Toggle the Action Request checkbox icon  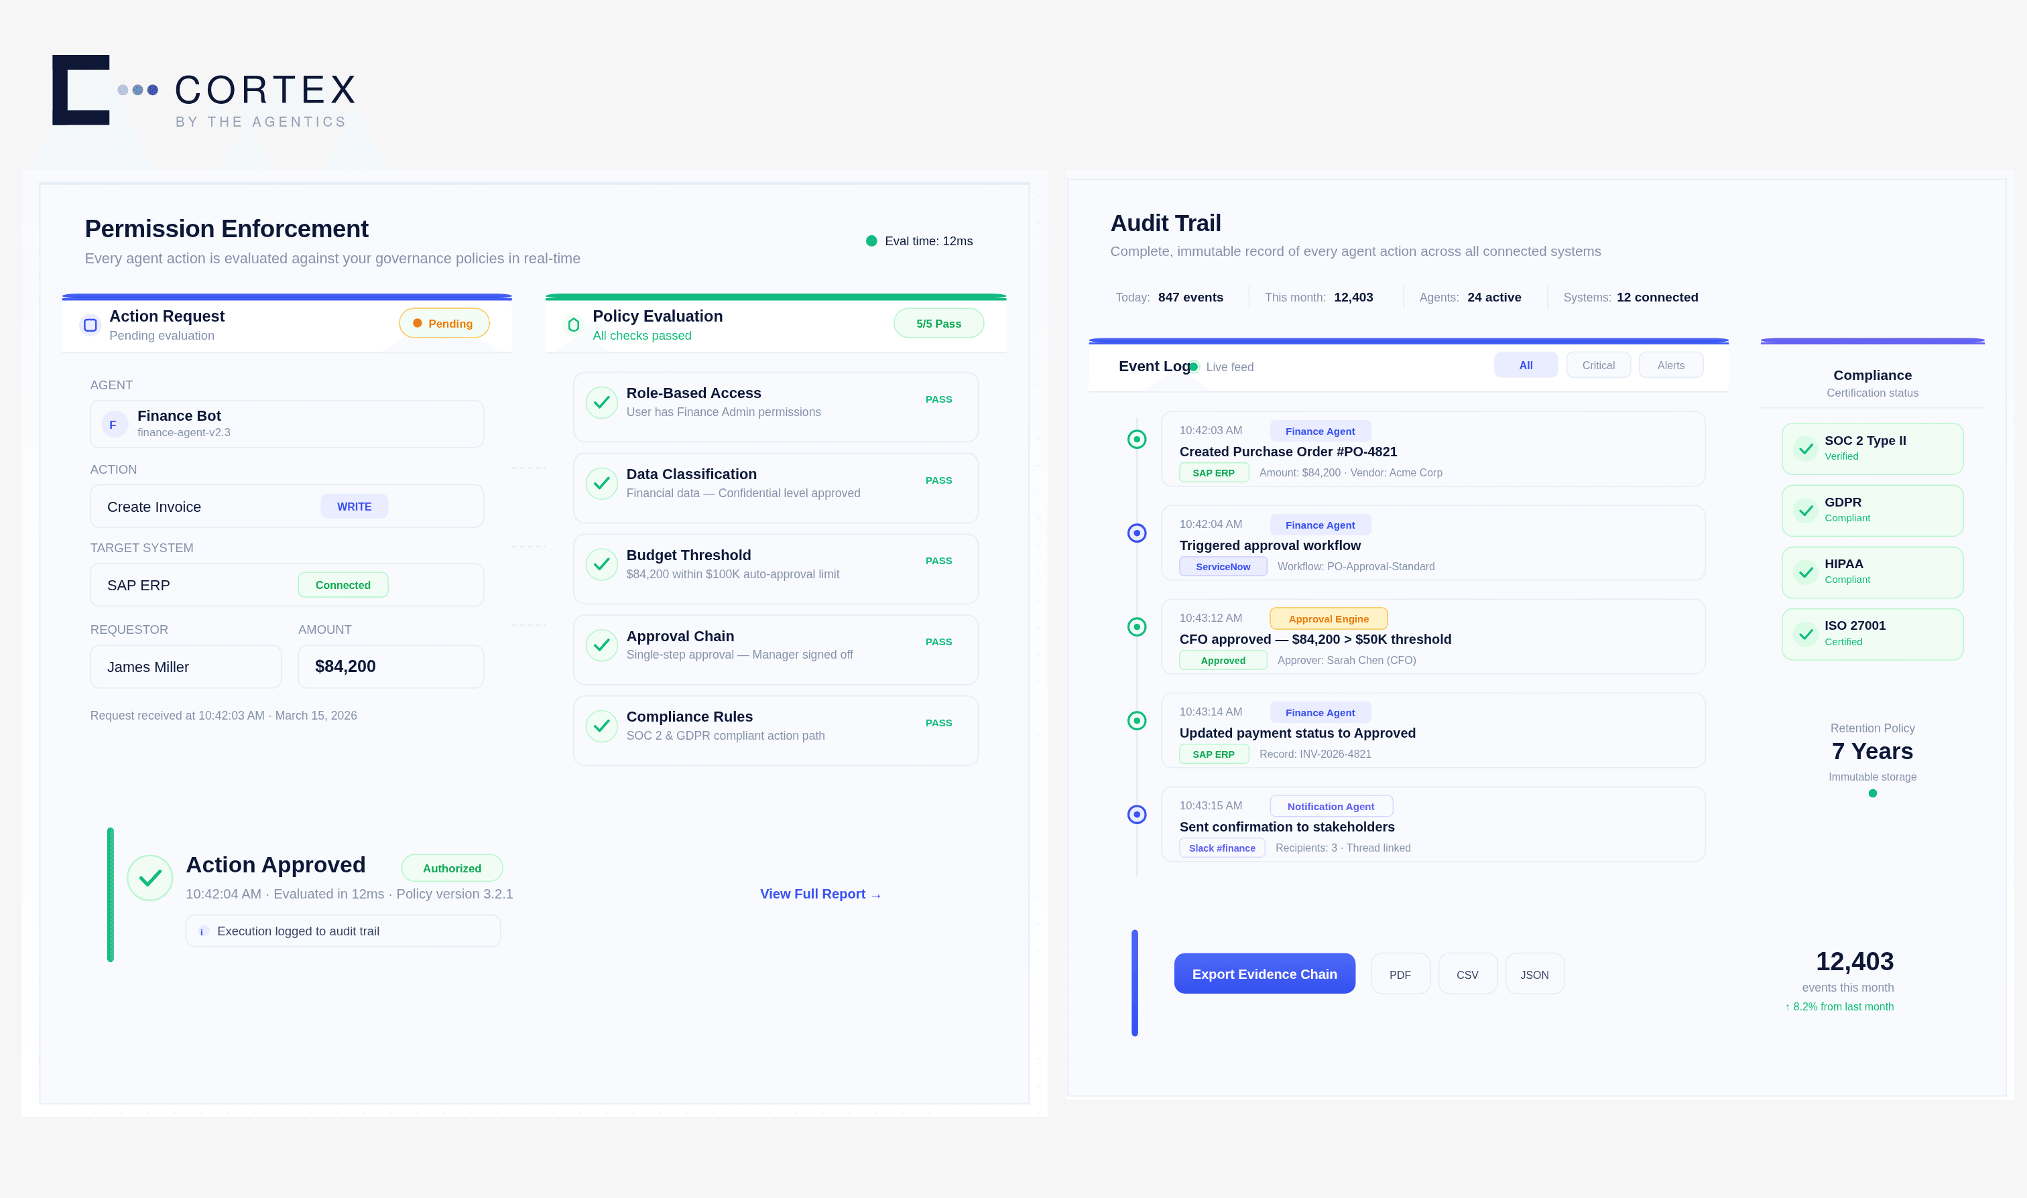[x=90, y=326]
